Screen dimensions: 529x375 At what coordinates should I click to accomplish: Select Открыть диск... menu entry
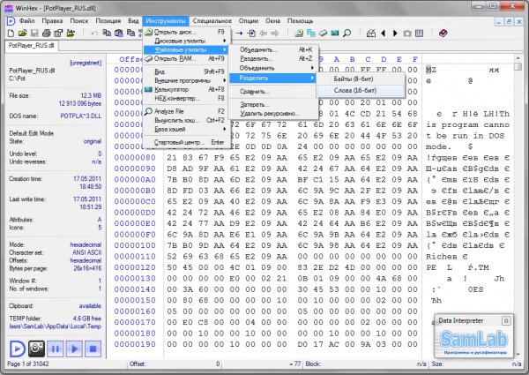coord(186,32)
